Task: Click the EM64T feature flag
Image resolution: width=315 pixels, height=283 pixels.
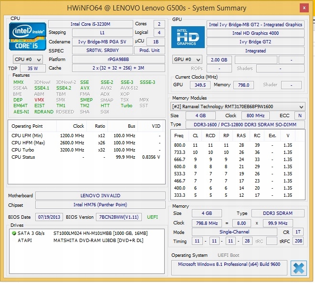Action: coord(21,106)
